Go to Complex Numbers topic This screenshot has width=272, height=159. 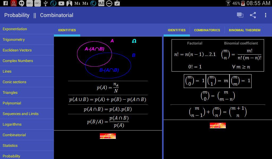coord(18,61)
